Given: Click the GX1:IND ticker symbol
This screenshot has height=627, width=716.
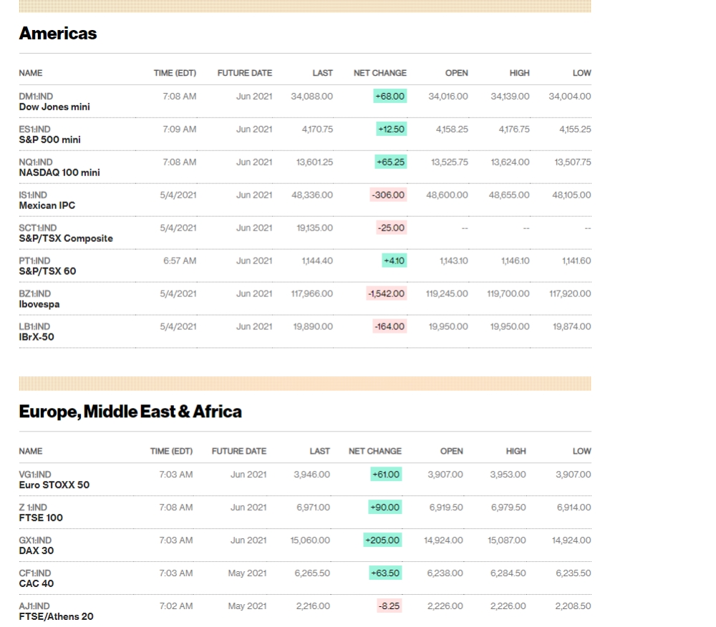Looking at the screenshot, I should [x=35, y=540].
